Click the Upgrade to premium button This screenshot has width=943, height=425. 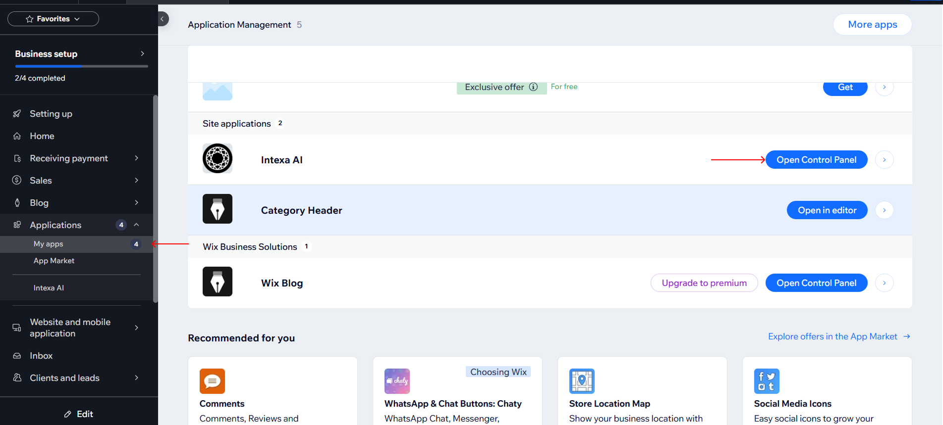click(x=704, y=283)
